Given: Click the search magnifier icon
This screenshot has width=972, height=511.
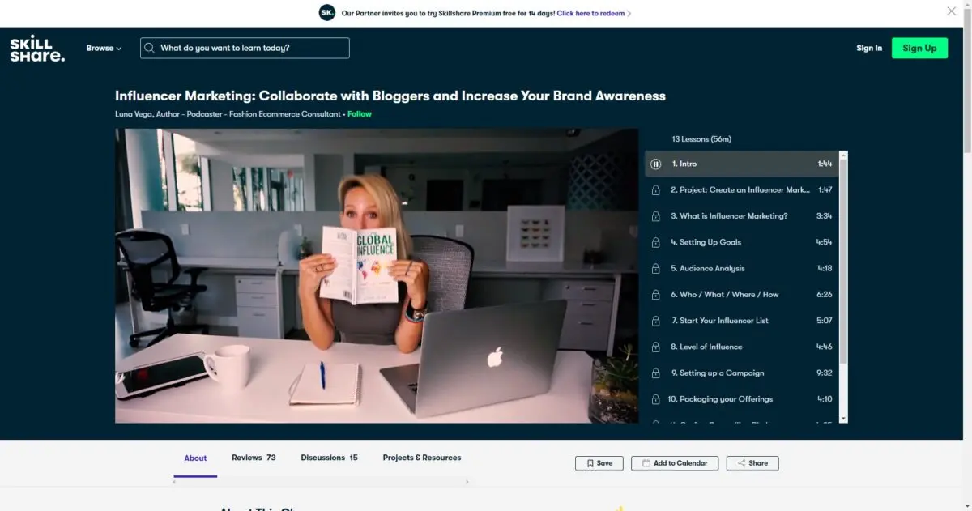Looking at the screenshot, I should click(x=150, y=49).
